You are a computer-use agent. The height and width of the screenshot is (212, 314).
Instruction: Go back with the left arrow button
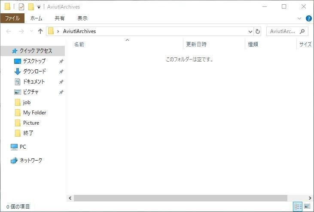tap(9, 31)
